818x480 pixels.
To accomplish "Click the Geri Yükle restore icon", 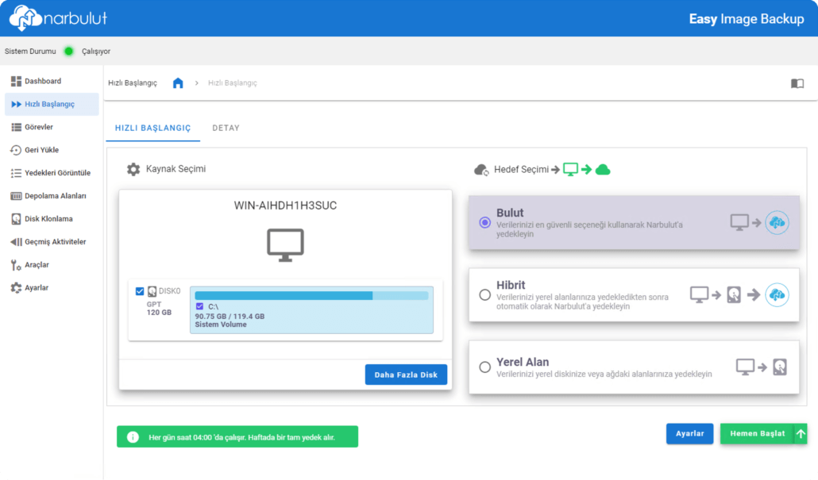I will [16, 150].
